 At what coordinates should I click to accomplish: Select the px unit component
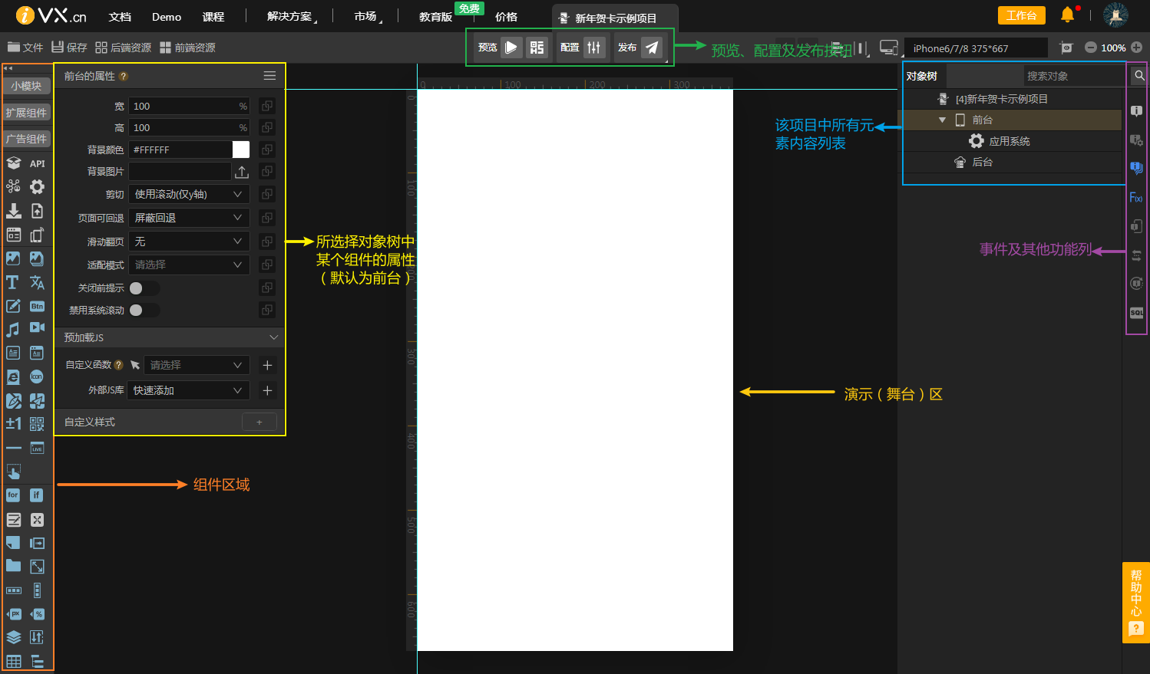pyautogui.click(x=13, y=613)
